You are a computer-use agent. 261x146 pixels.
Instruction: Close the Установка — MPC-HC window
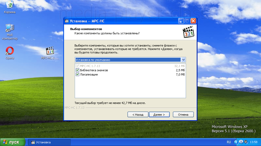coord(193,21)
